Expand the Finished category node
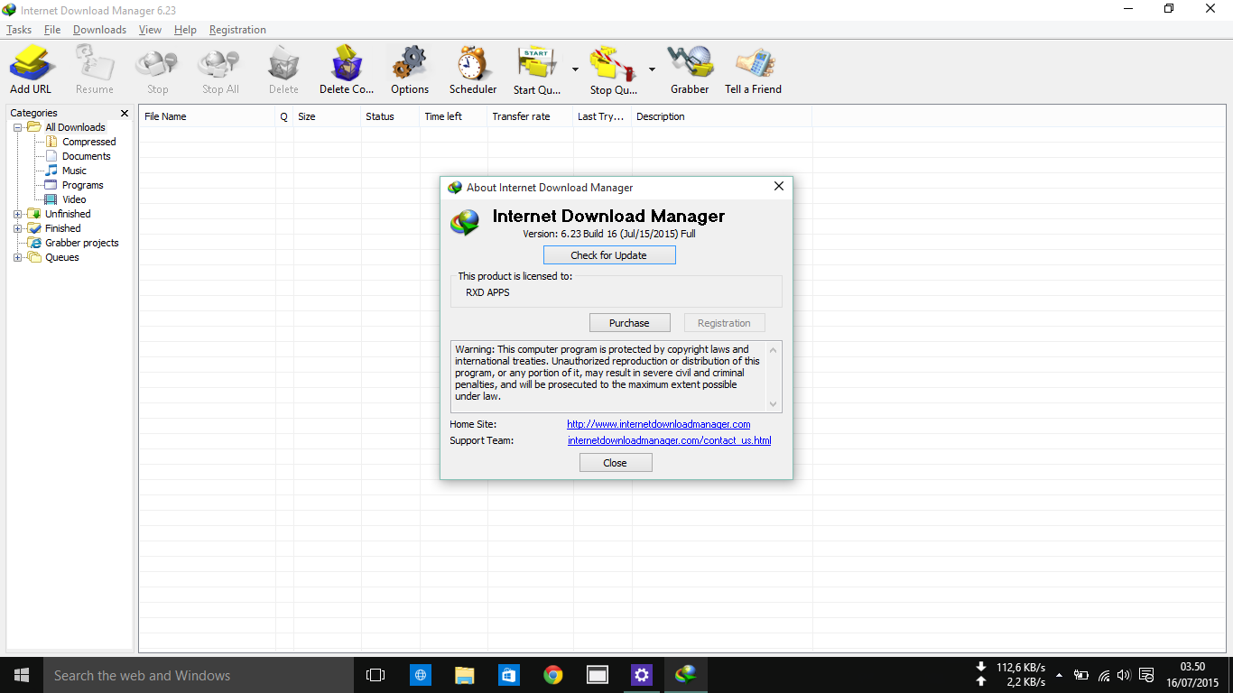The image size is (1233, 693). [x=18, y=228]
